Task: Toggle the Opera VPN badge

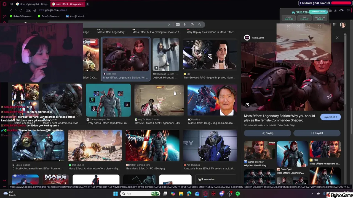Action: [x=28, y=10]
